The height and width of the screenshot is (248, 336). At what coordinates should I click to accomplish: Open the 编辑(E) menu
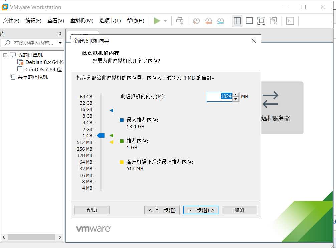pos(33,21)
